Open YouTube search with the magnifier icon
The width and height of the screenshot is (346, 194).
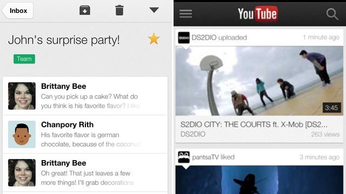tap(332, 14)
